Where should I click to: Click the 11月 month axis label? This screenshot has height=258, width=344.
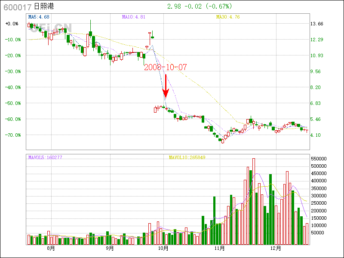(x=220, y=248)
